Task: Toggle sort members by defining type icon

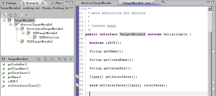Action: coord(51,59)
